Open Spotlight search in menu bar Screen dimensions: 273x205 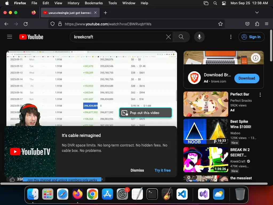point(215,3)
